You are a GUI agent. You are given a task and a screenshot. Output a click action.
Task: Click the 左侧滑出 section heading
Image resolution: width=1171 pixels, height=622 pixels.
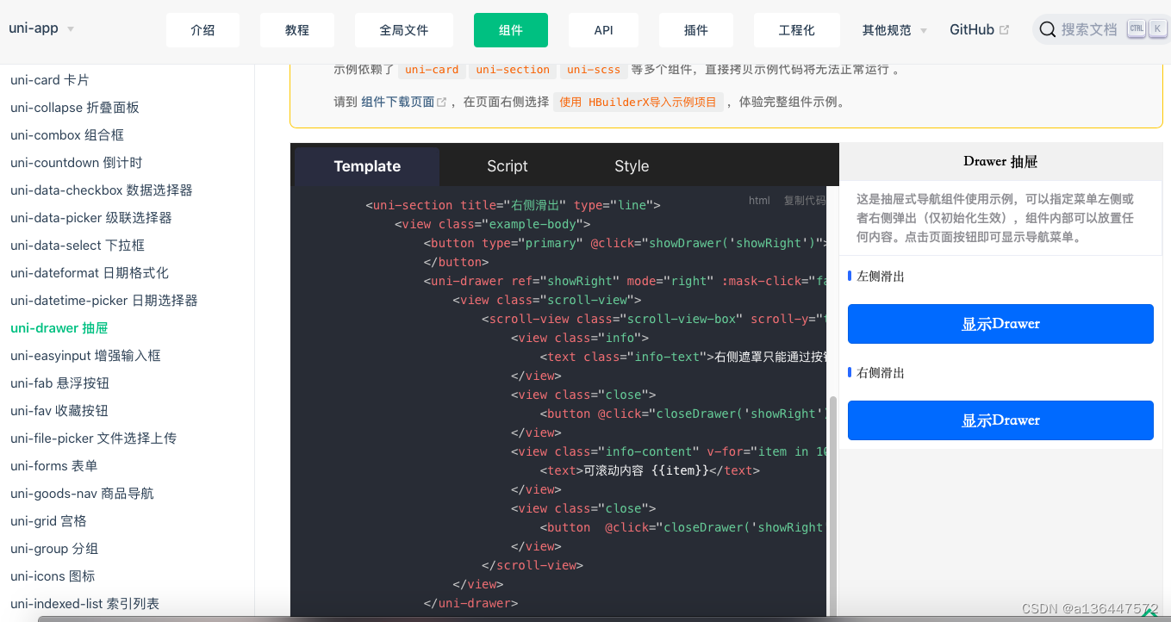881,277
